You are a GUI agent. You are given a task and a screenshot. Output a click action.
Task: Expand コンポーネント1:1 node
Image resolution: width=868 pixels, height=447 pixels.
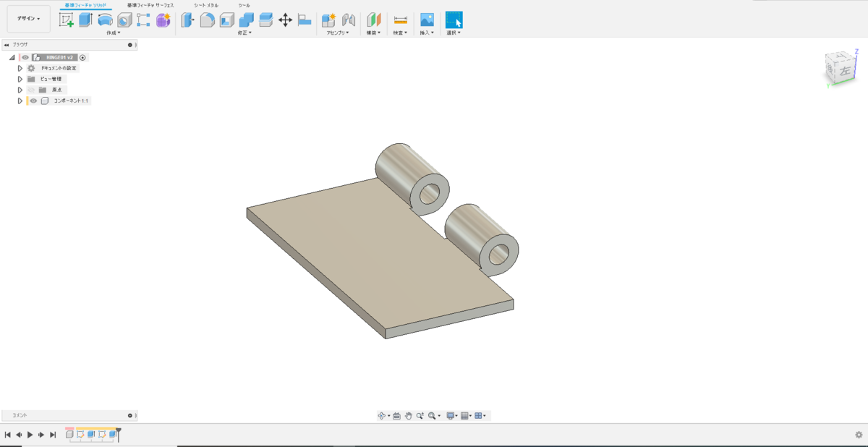20,101
